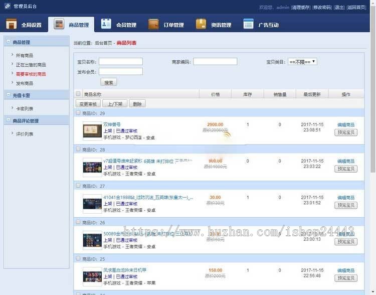Viewport: 376px width, 295px height.
Task: Check the 商品ID: 26 checkbox
Action: coord(78,222)
